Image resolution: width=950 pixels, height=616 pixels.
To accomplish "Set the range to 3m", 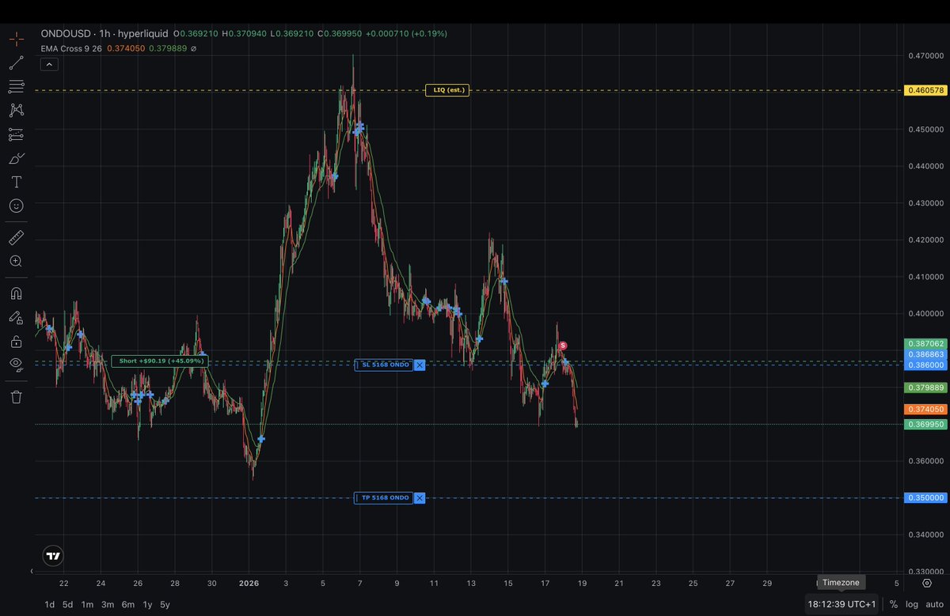I will point(107,604).
